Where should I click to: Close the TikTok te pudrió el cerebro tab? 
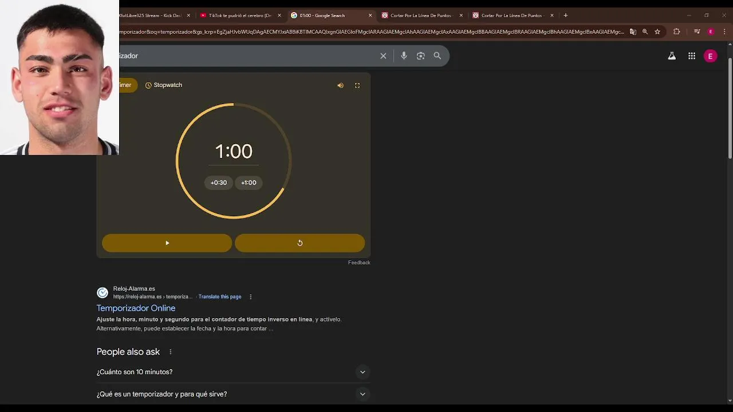[x=279, y=15]
